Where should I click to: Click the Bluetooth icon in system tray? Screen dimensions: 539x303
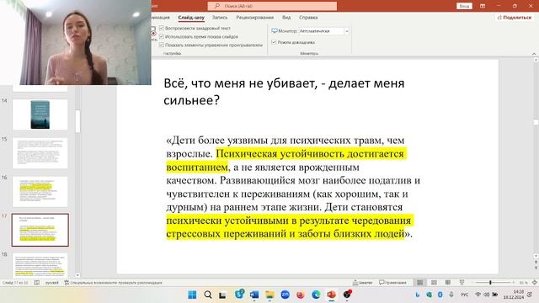(440, 295)
